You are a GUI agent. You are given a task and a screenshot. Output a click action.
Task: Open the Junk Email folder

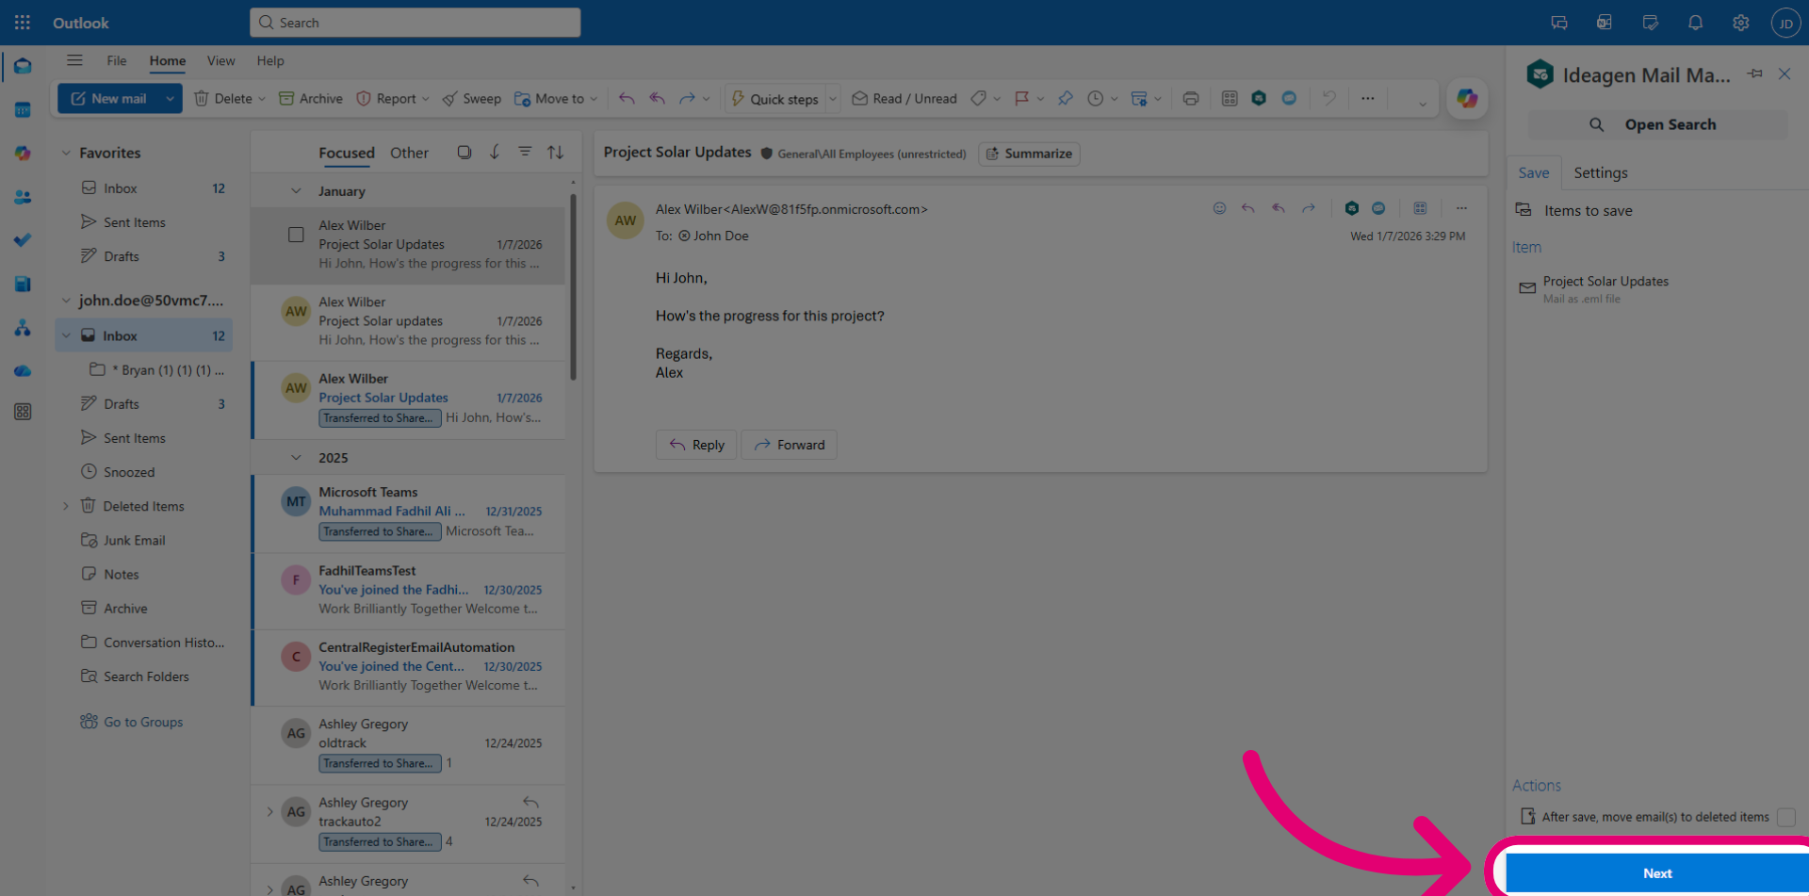click(134, 540)
